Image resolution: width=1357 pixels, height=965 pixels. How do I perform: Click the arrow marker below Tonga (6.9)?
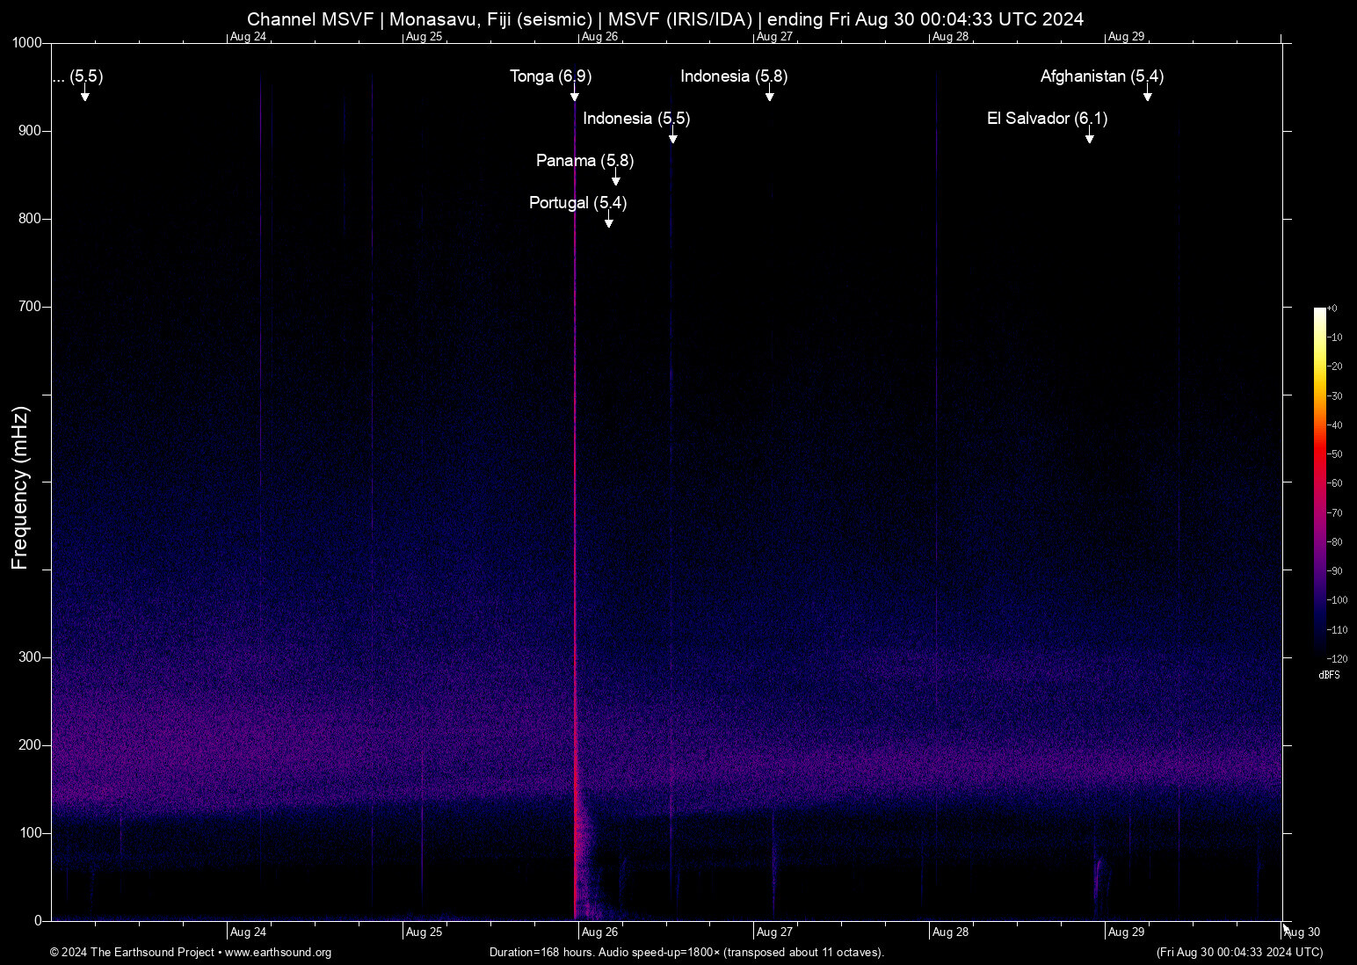pos(574,95)
